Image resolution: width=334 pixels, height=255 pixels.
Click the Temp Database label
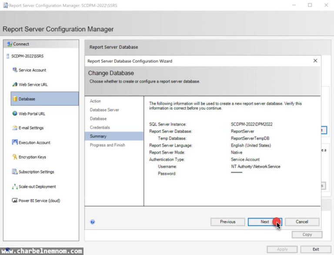(x=172, y=138)
